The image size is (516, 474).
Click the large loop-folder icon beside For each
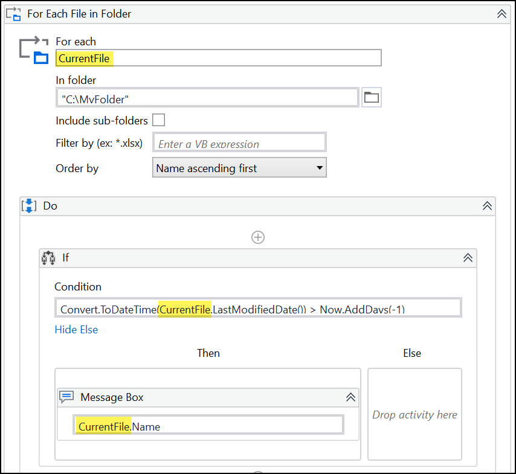pos(34,50)
